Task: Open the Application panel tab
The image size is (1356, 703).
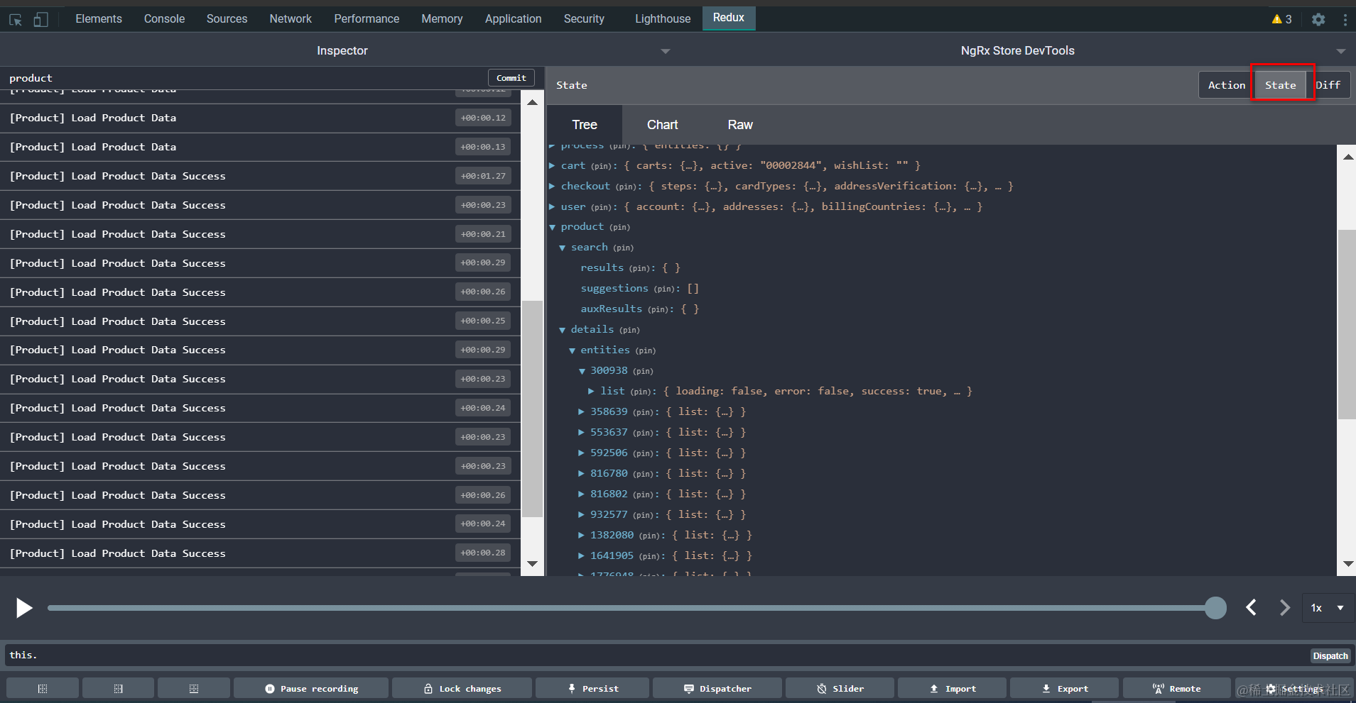Action: point(513,19)
